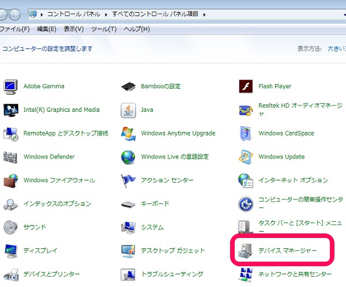
Task: Open the Adobe Gamma monitor icon
Action: (x=10, y=86)
